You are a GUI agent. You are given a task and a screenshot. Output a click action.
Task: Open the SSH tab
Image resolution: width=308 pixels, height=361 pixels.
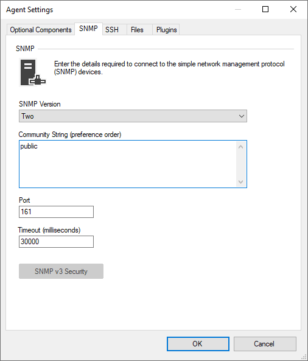click(112, 30)
